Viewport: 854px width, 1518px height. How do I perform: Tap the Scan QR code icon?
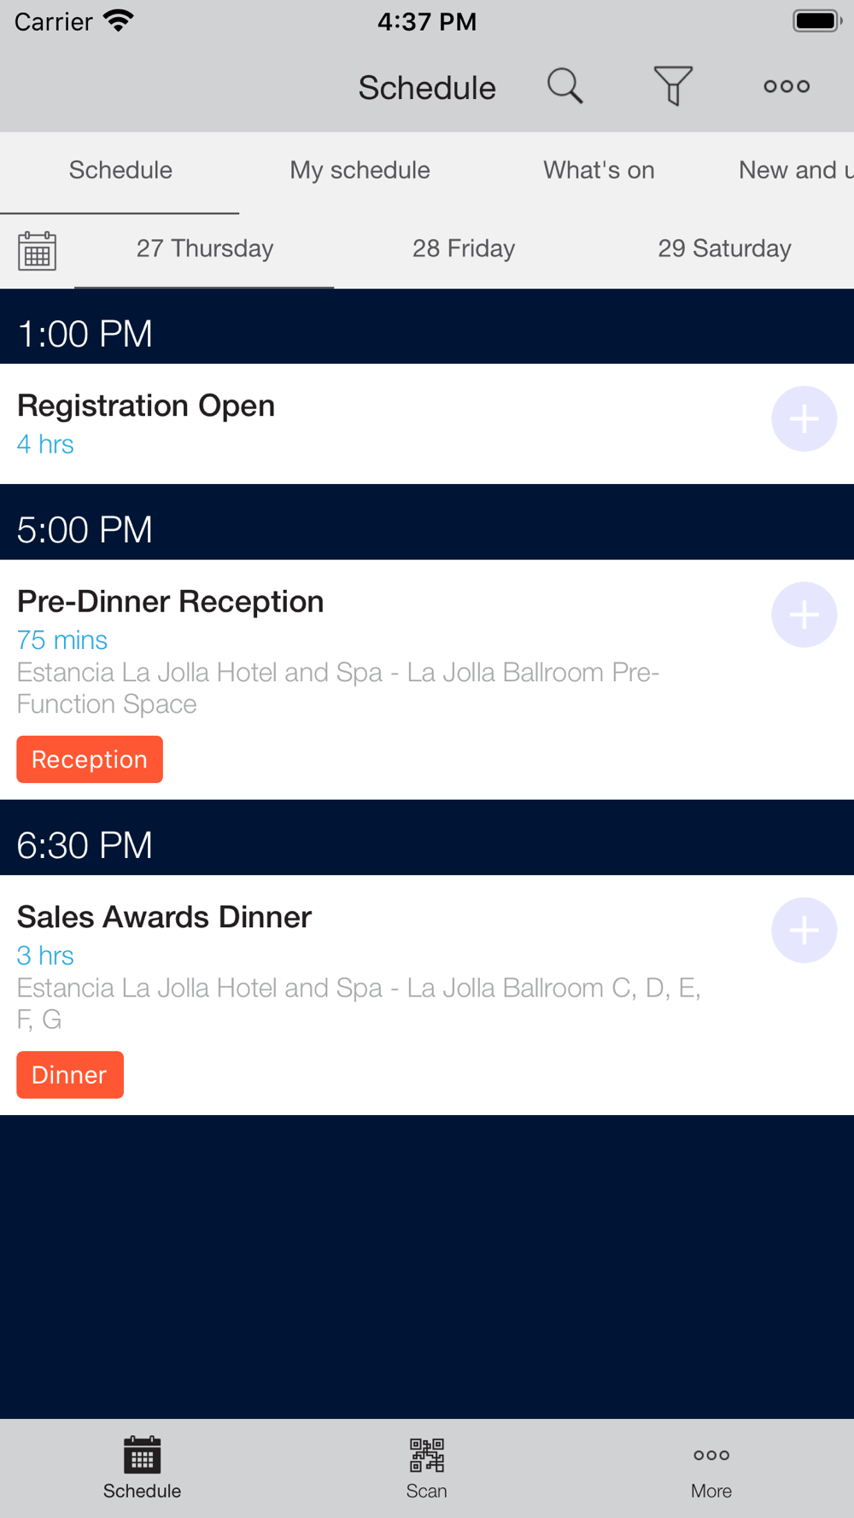(x=426, y=1455)
